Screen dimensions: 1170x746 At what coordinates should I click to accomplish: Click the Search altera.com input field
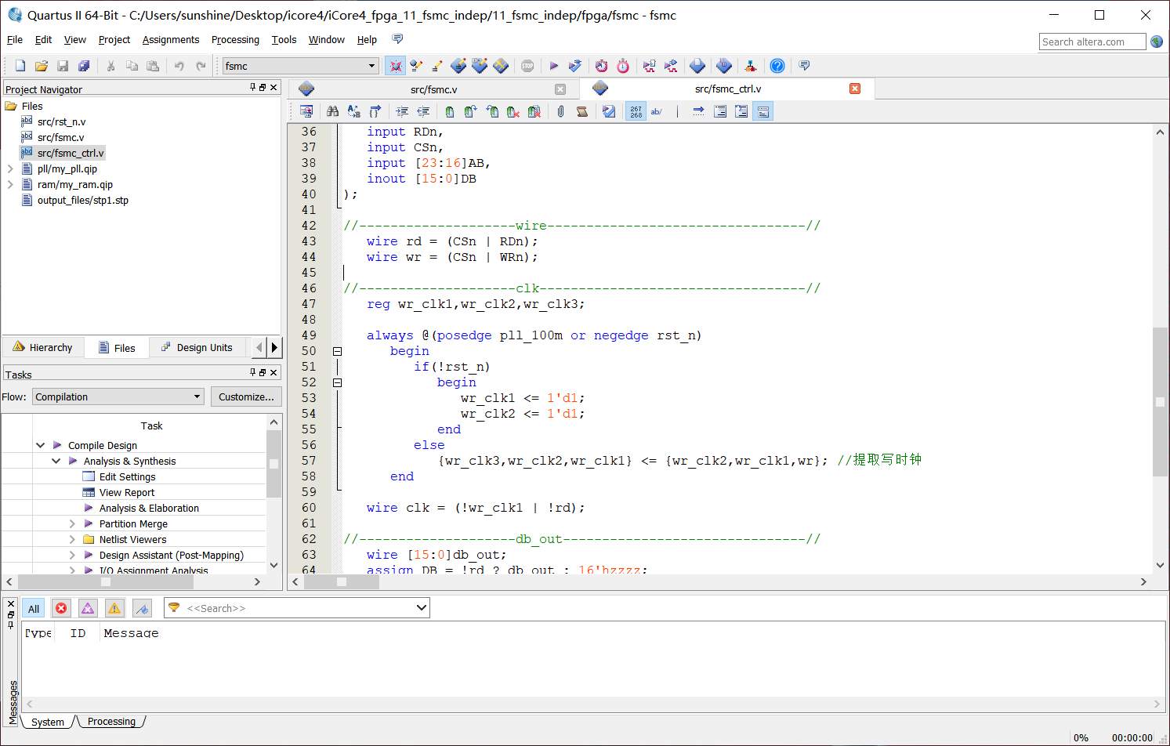tap(1092, 42)
